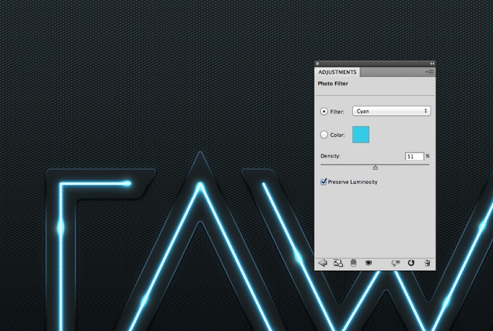The width and height of the screenshot is (493, 331).
Task: Open the Adjustments panel options menu
Action: (430, 72)
